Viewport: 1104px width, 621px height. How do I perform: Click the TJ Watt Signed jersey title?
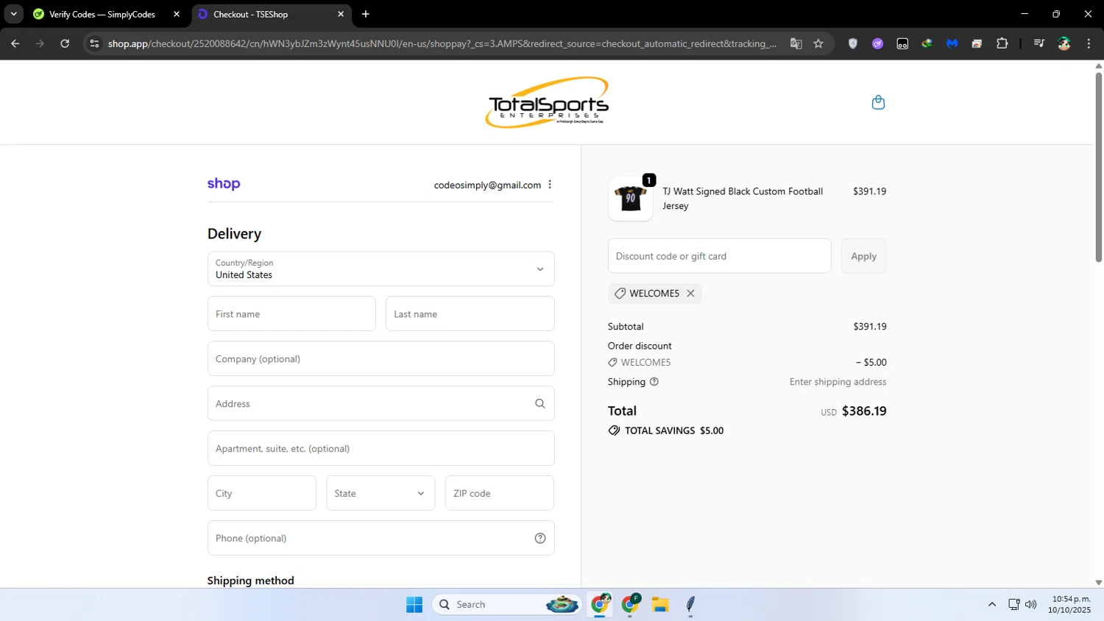click(743, 199)
